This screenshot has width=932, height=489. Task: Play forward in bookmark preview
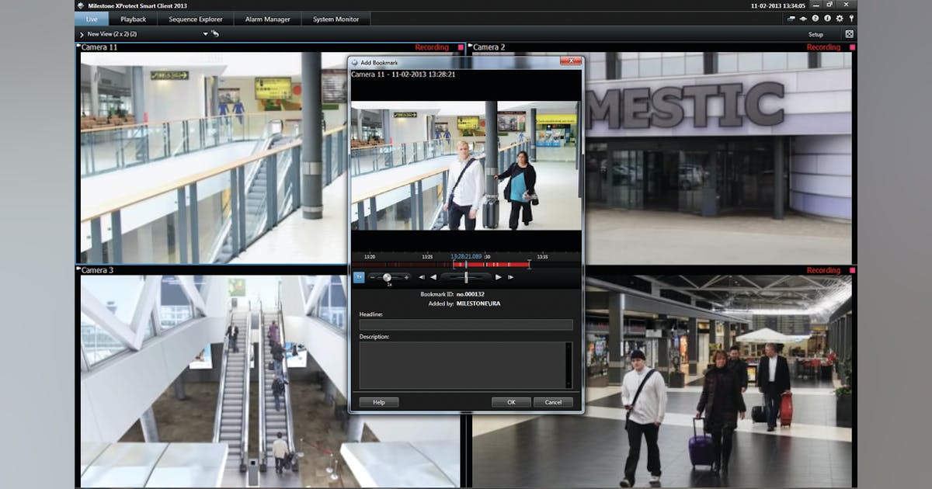tap(499, 277)
